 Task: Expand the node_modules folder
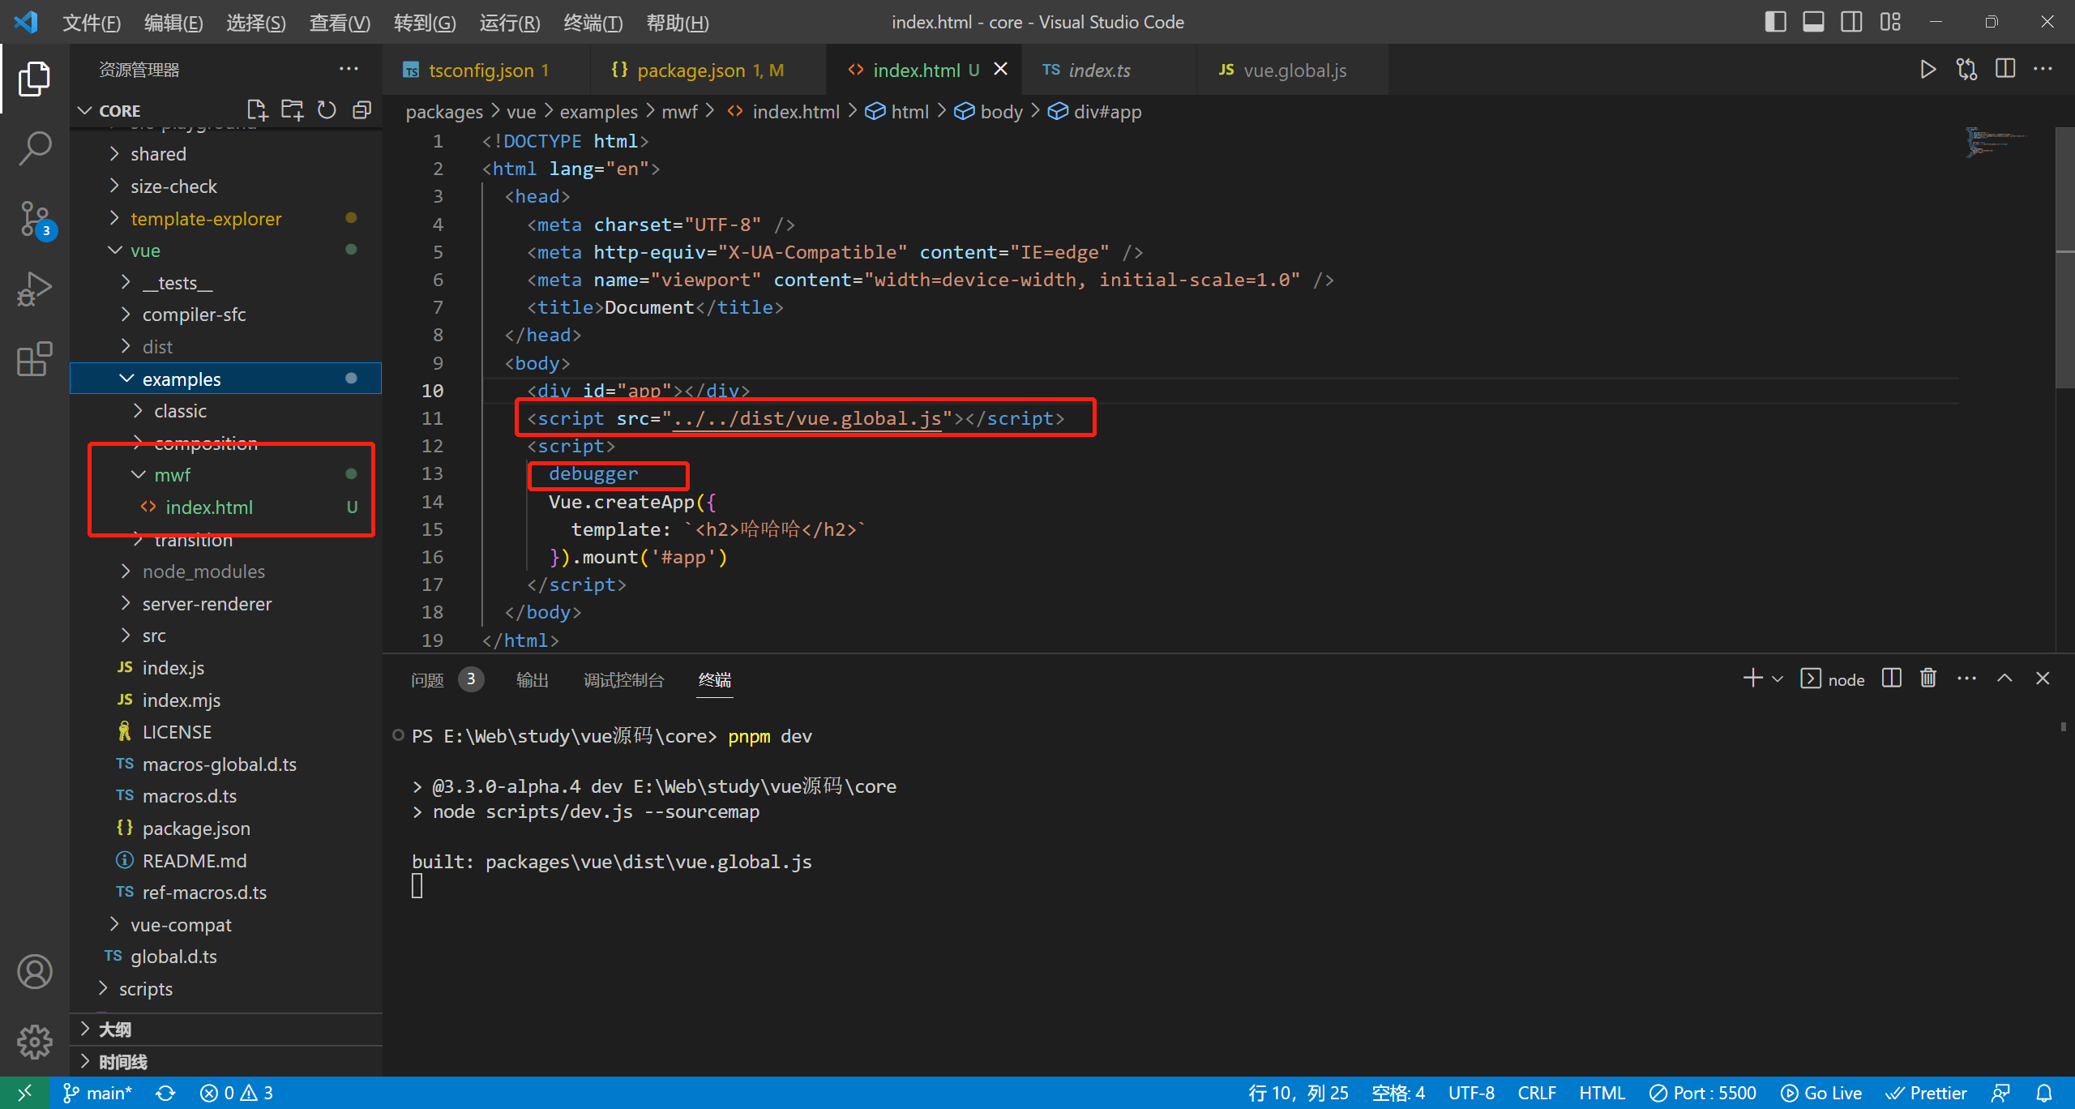click(227, 572)
